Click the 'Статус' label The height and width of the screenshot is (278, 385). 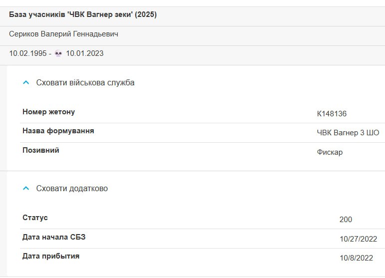[35, 218]
